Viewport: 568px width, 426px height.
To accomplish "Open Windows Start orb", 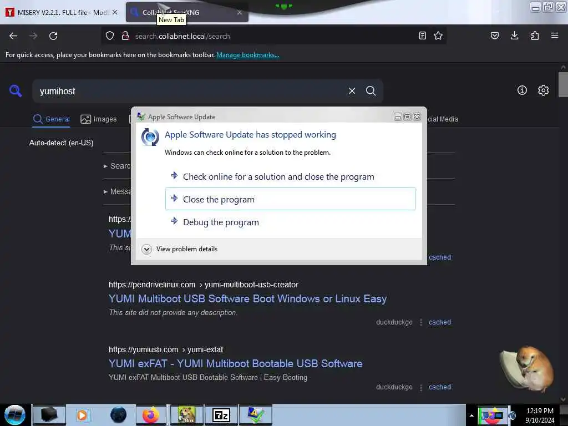I will click(15, 415).
